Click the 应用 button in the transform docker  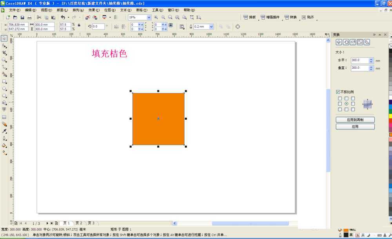[x=355, y=126]
